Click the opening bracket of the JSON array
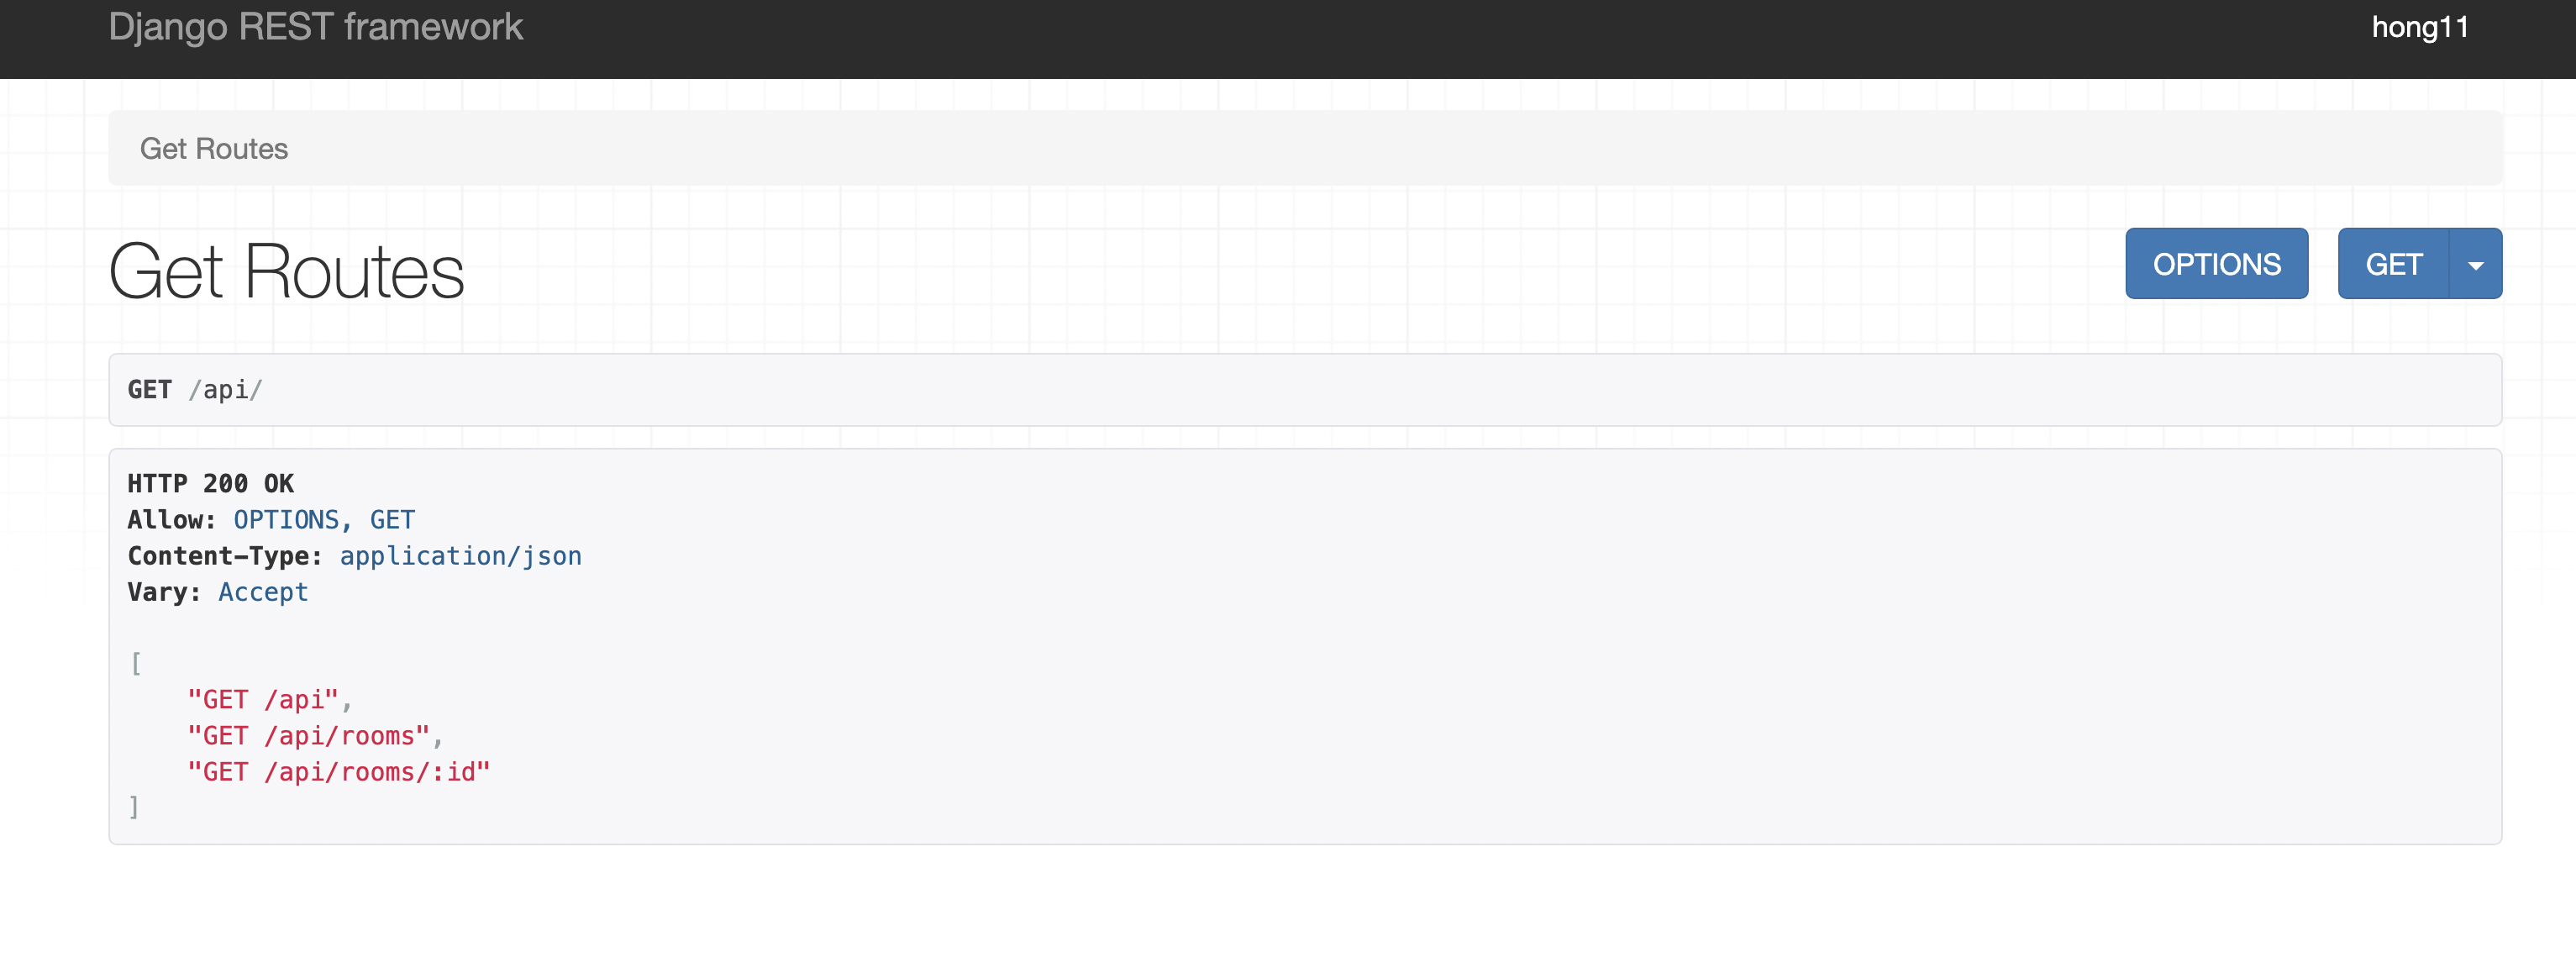The height and width of the screenshot is (973, 2576). [136, 664]
